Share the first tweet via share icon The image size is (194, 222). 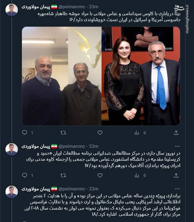(x=176, y=133)
